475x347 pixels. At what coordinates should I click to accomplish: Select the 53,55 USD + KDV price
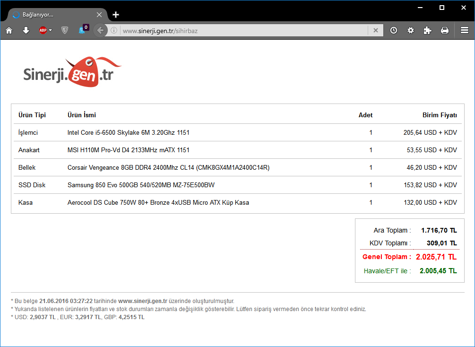click(x=432, y=150)
